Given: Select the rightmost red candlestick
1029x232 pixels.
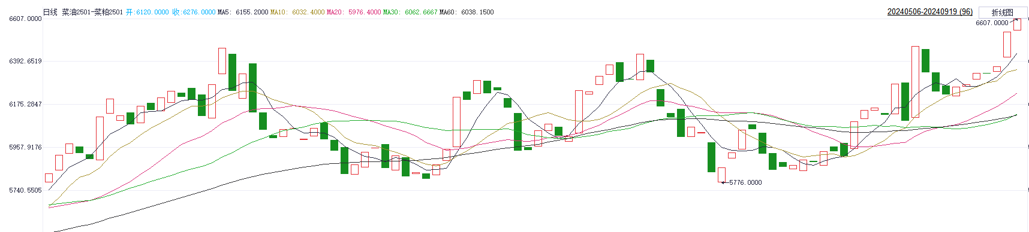Looking at the screenshot, I should [1017, 24].
